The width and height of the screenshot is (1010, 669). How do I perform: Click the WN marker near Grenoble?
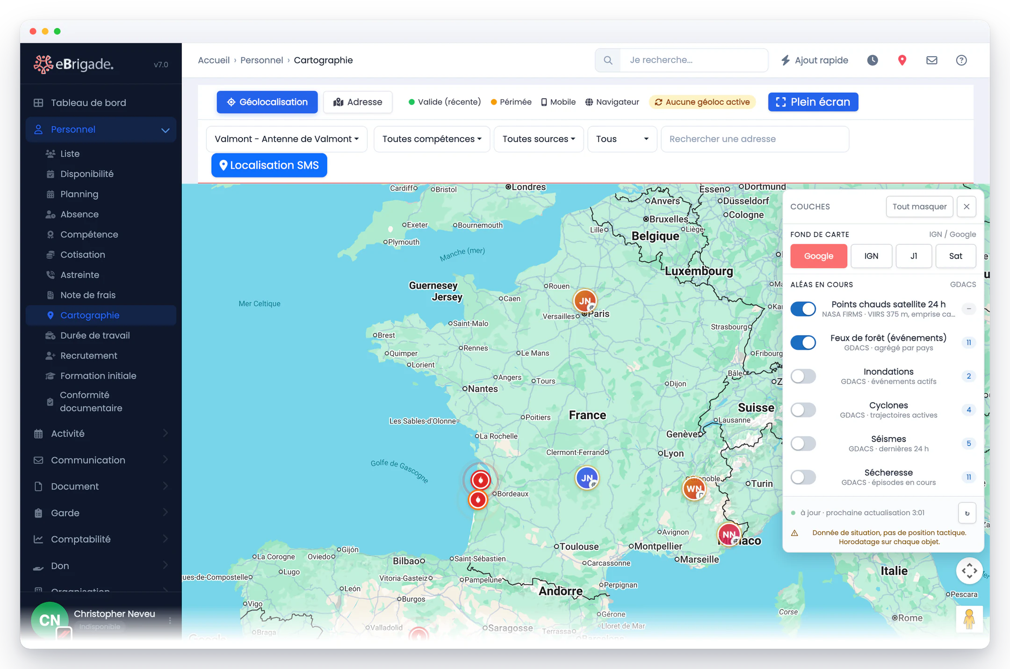click(694, 489)
